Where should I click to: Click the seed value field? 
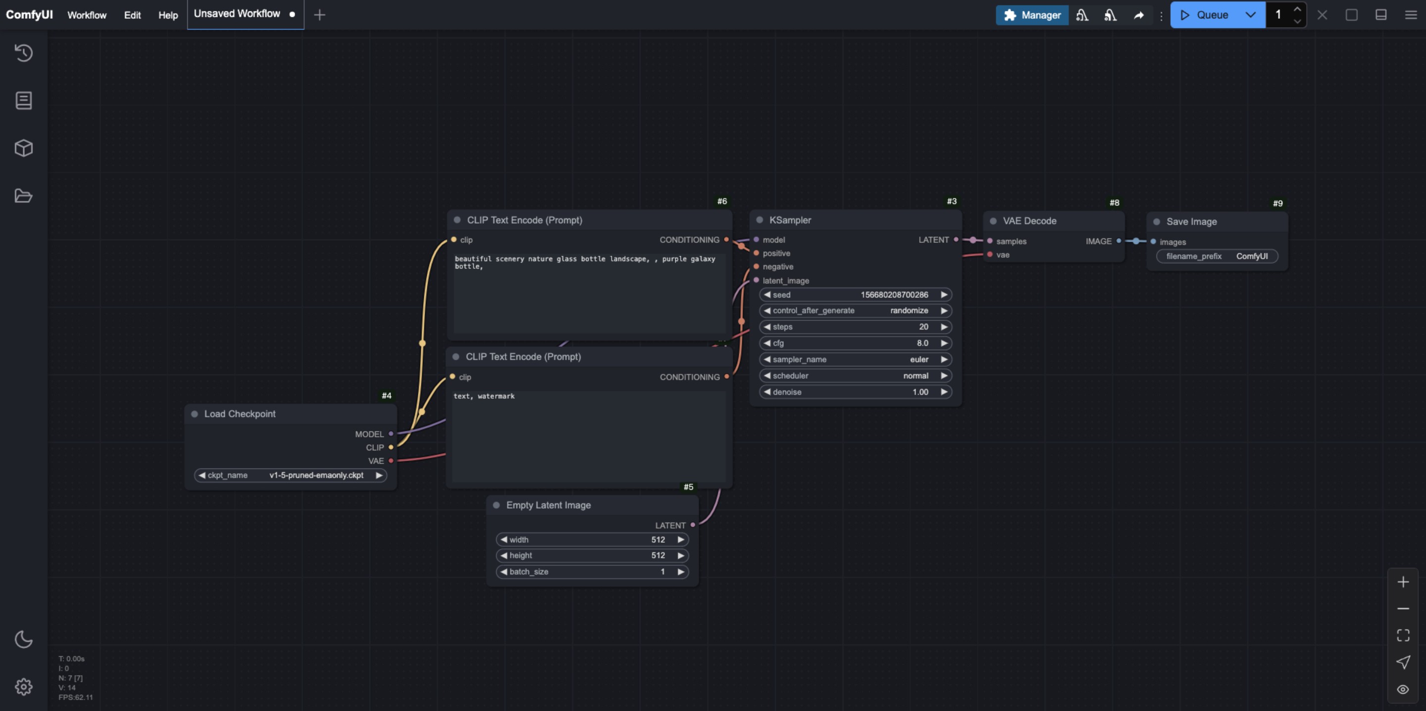(x=855, y=295)
